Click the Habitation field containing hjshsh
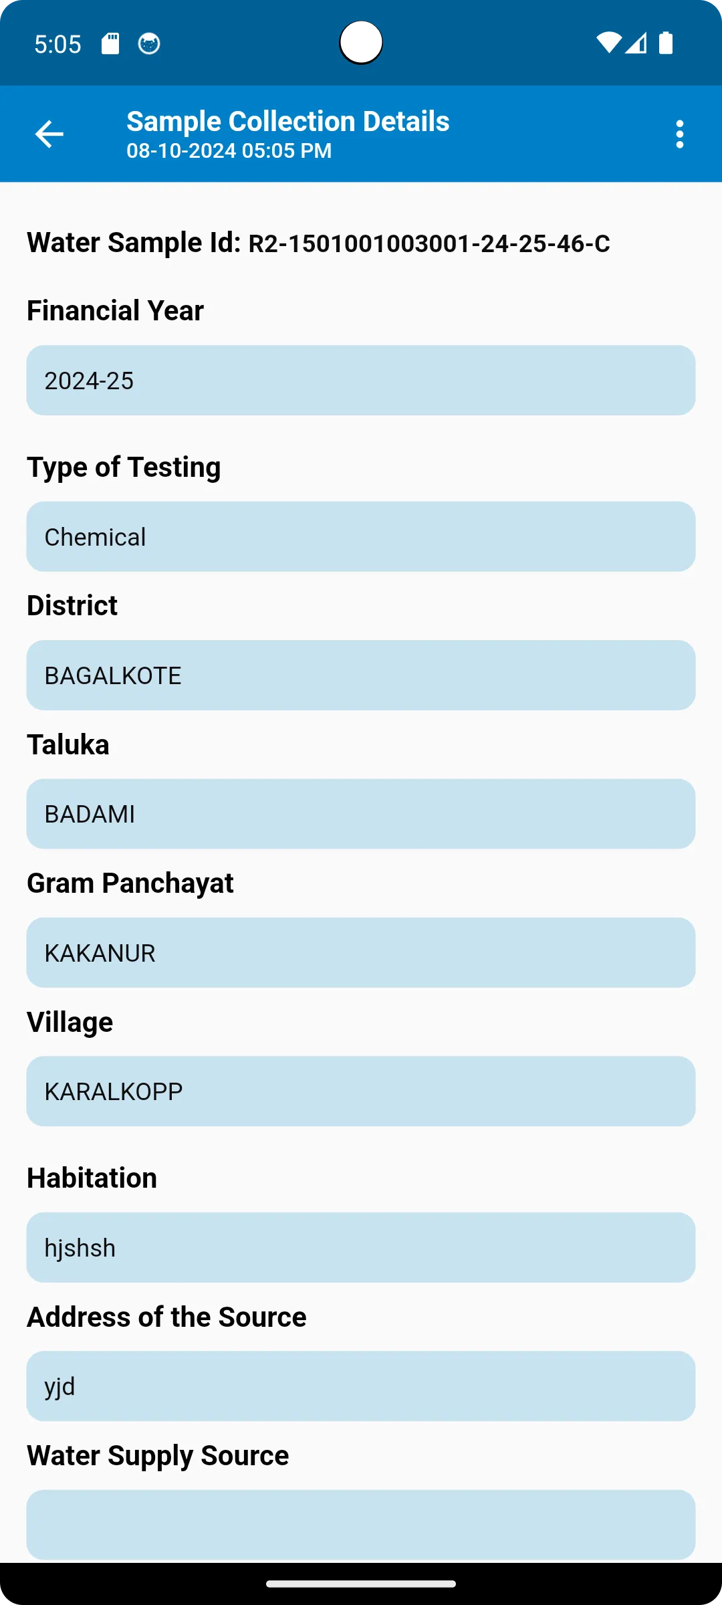 361,1248
